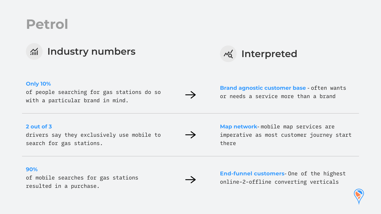
Task: Click the End-funnel customers label
Action: point(252,173)
